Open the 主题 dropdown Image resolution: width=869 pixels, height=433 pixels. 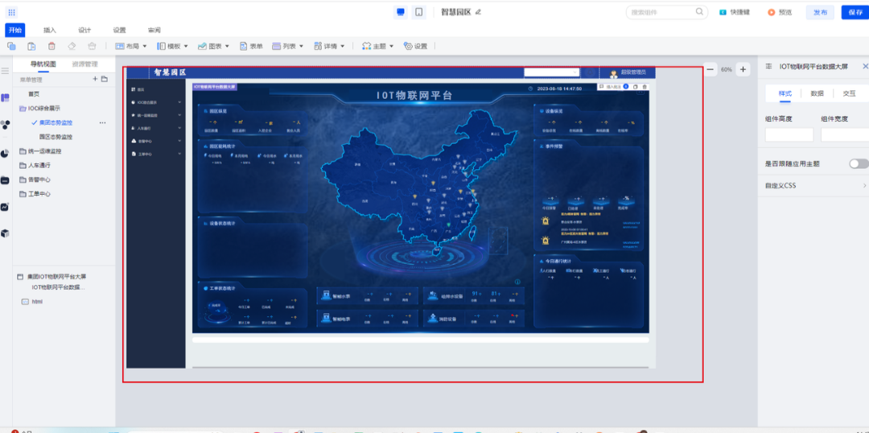pos(377,46)
